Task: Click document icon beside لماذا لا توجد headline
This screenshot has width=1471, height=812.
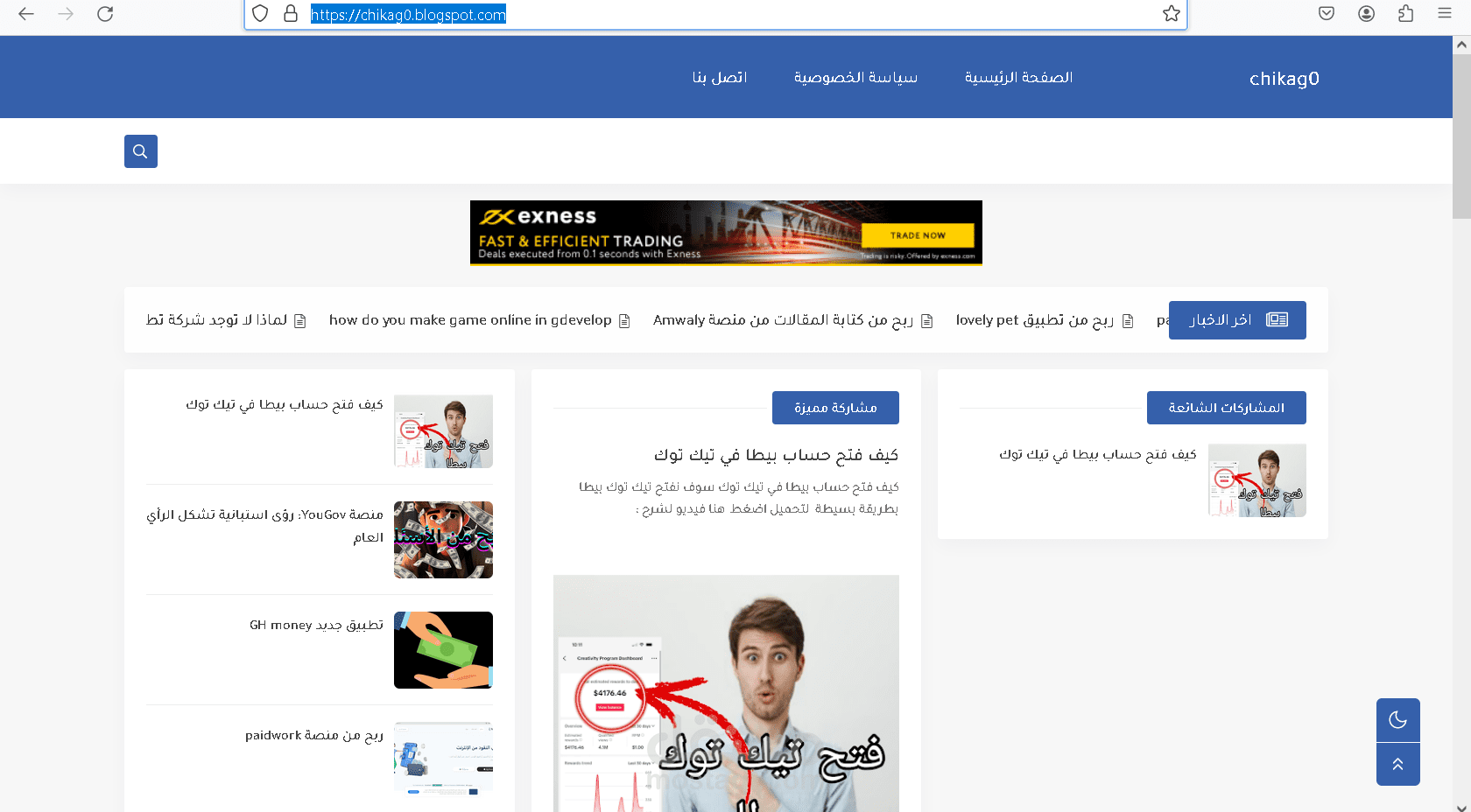Action: (x=300, y=321)
